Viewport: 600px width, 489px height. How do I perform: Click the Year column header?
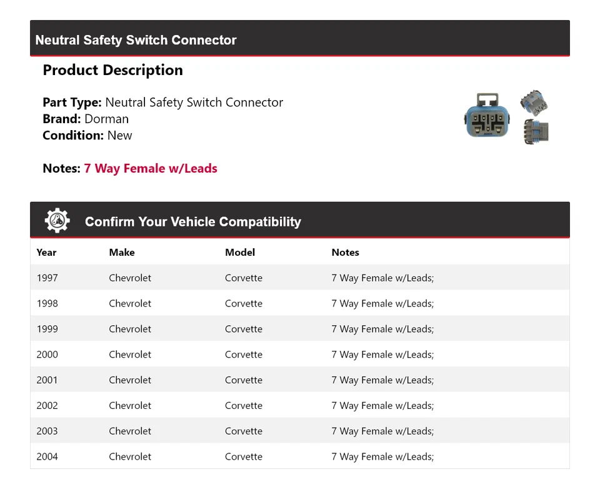tap(46, 253)
